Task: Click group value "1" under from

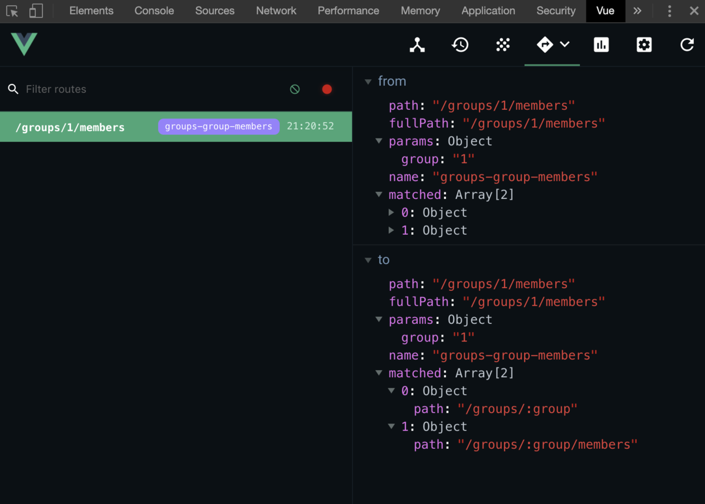Action: tap(463, 159)
